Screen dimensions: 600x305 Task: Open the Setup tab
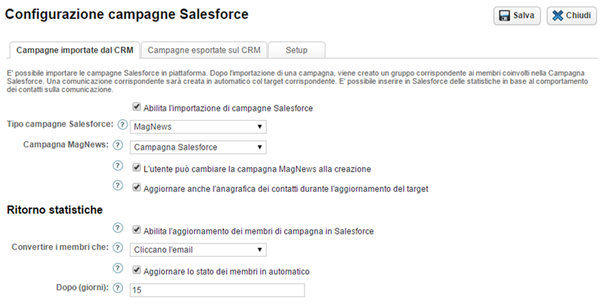pos(296,50)
